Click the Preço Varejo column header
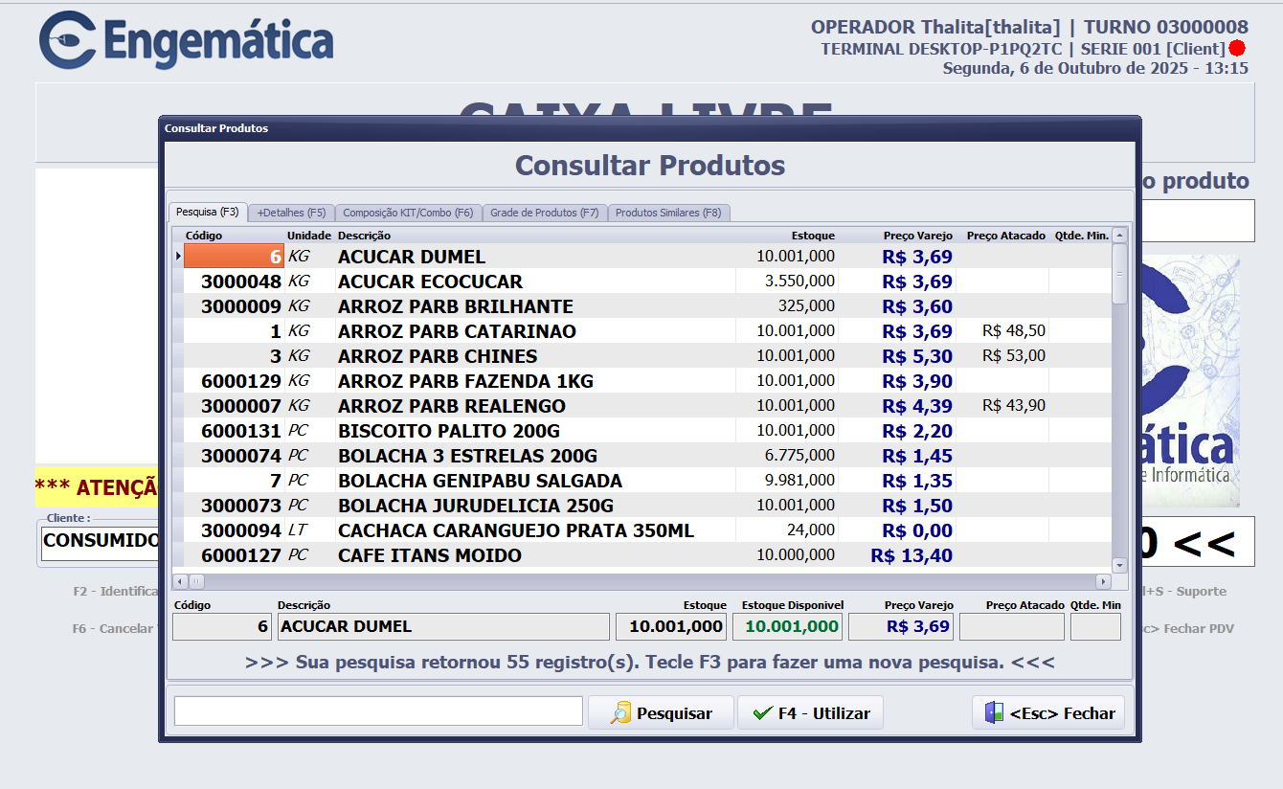Screen dimensions: 1283x789 click(x=917, y=236)
